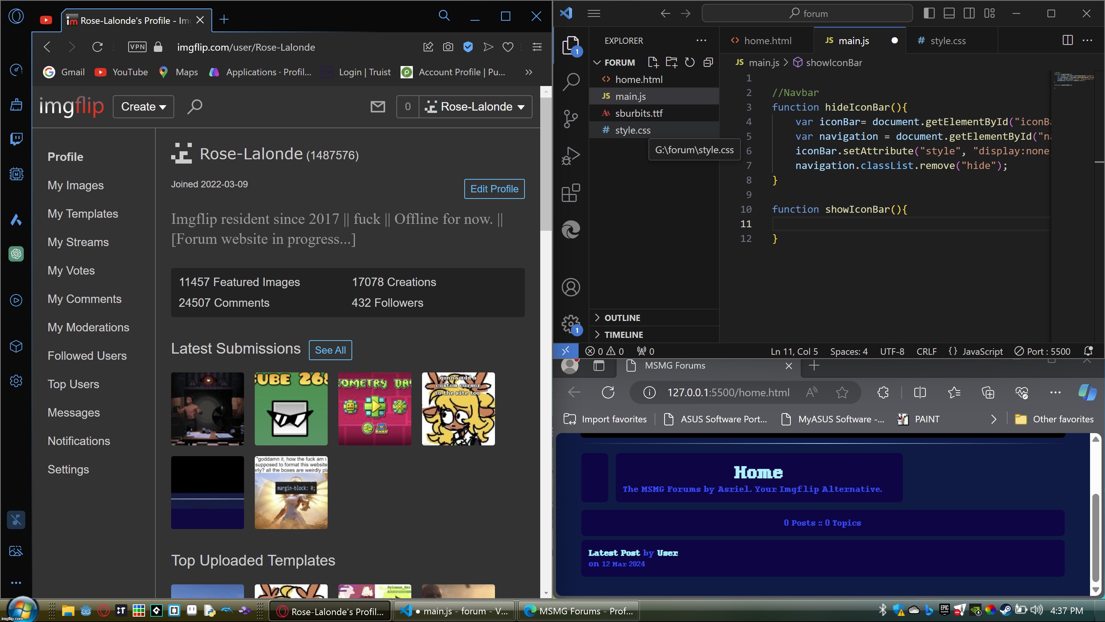The width and height of the screenshot is (1105, 622).
Task: Open Followed Users link
Action: [87, 356]
